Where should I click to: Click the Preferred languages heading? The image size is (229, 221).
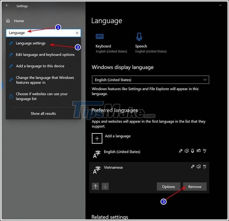click(114, 110)
